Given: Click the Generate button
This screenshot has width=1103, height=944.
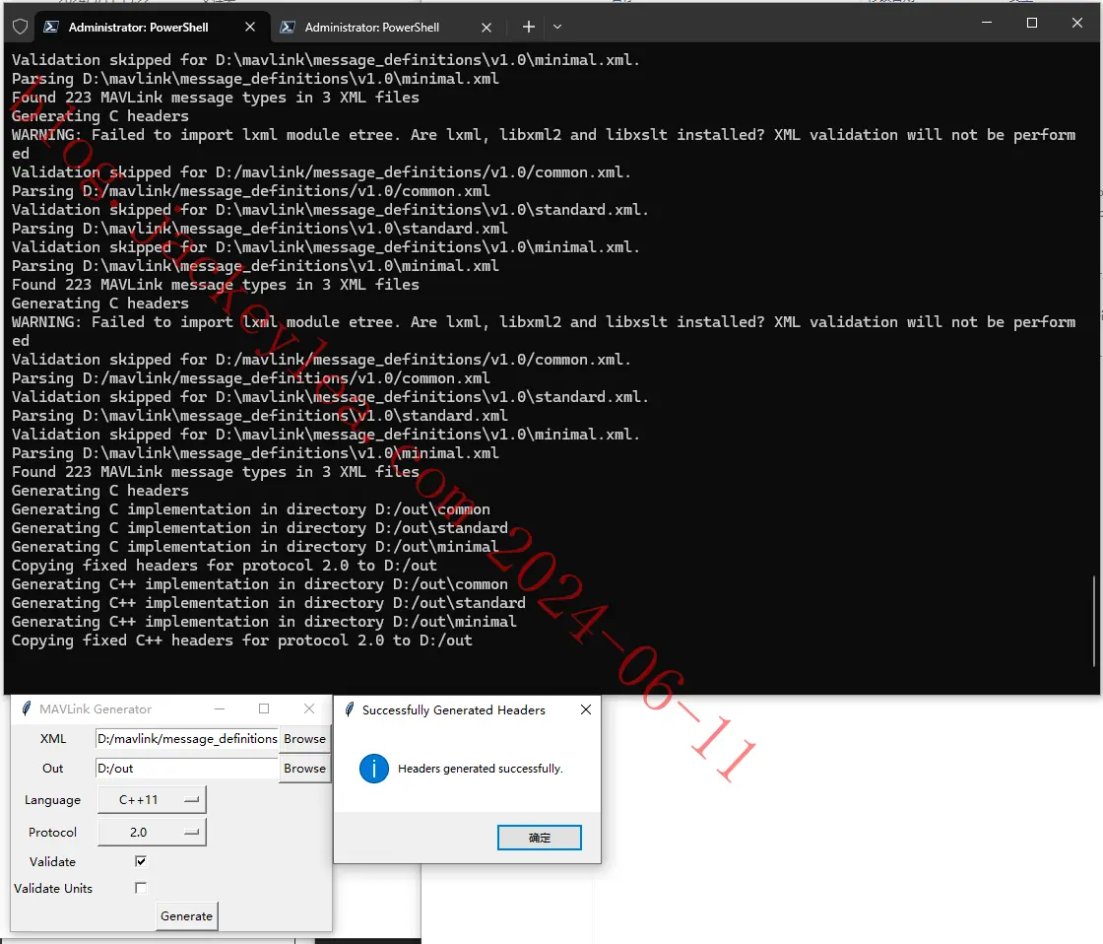Looking at the screenshot, I should tap(186, 915).
